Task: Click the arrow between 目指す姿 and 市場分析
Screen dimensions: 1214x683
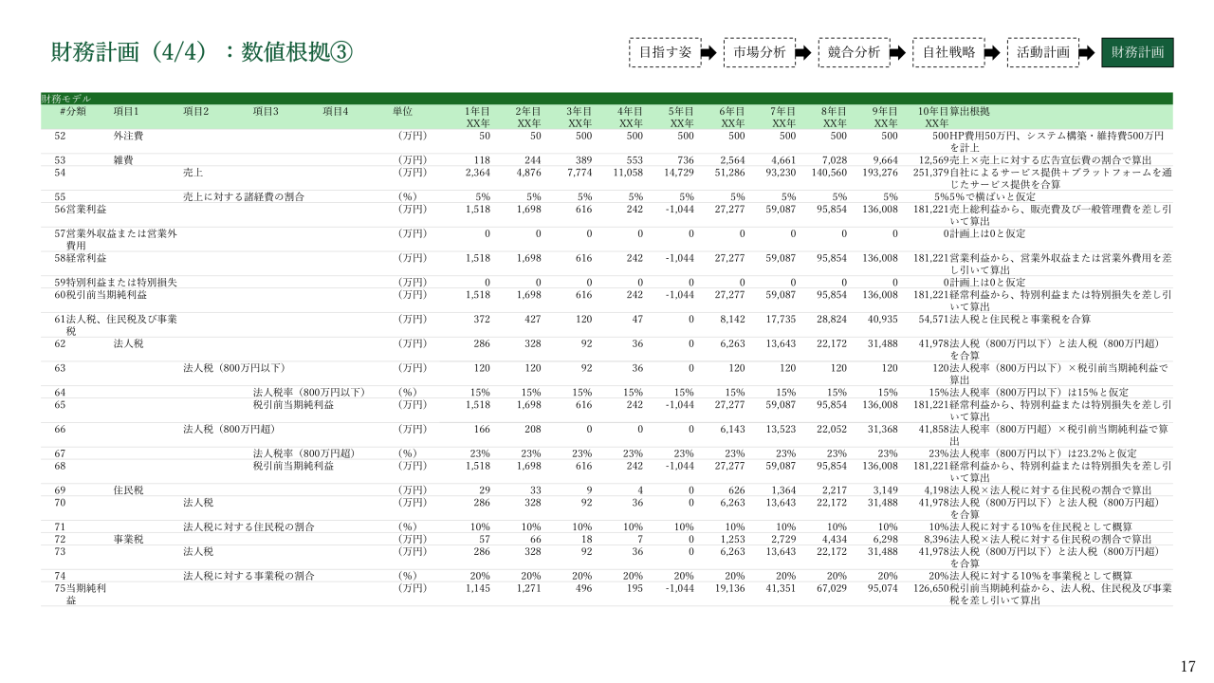Action: pyautogui.click(x=708, y=53)
